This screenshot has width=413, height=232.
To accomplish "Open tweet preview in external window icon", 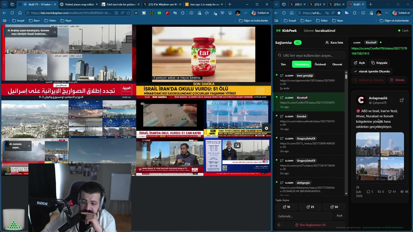I will (402, 100).
